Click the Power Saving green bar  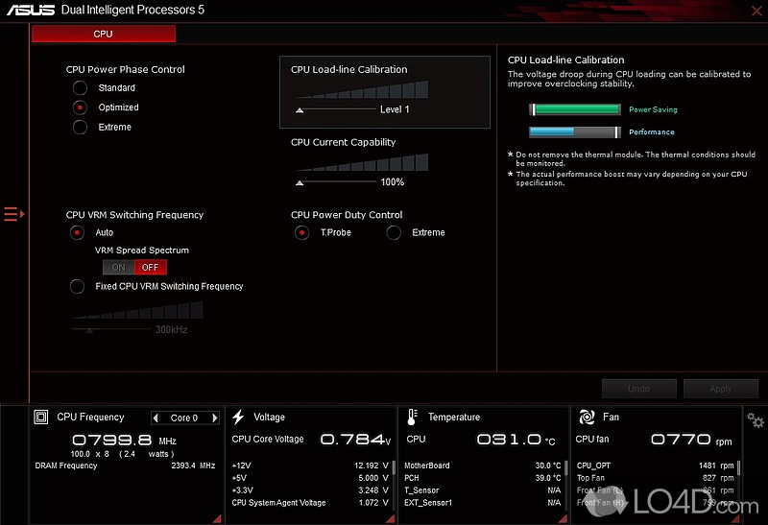pyautogui.click(x=575, y=109)
